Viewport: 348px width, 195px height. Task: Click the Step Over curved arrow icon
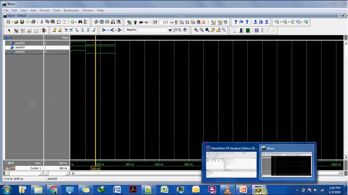click(x=241, y=22)
